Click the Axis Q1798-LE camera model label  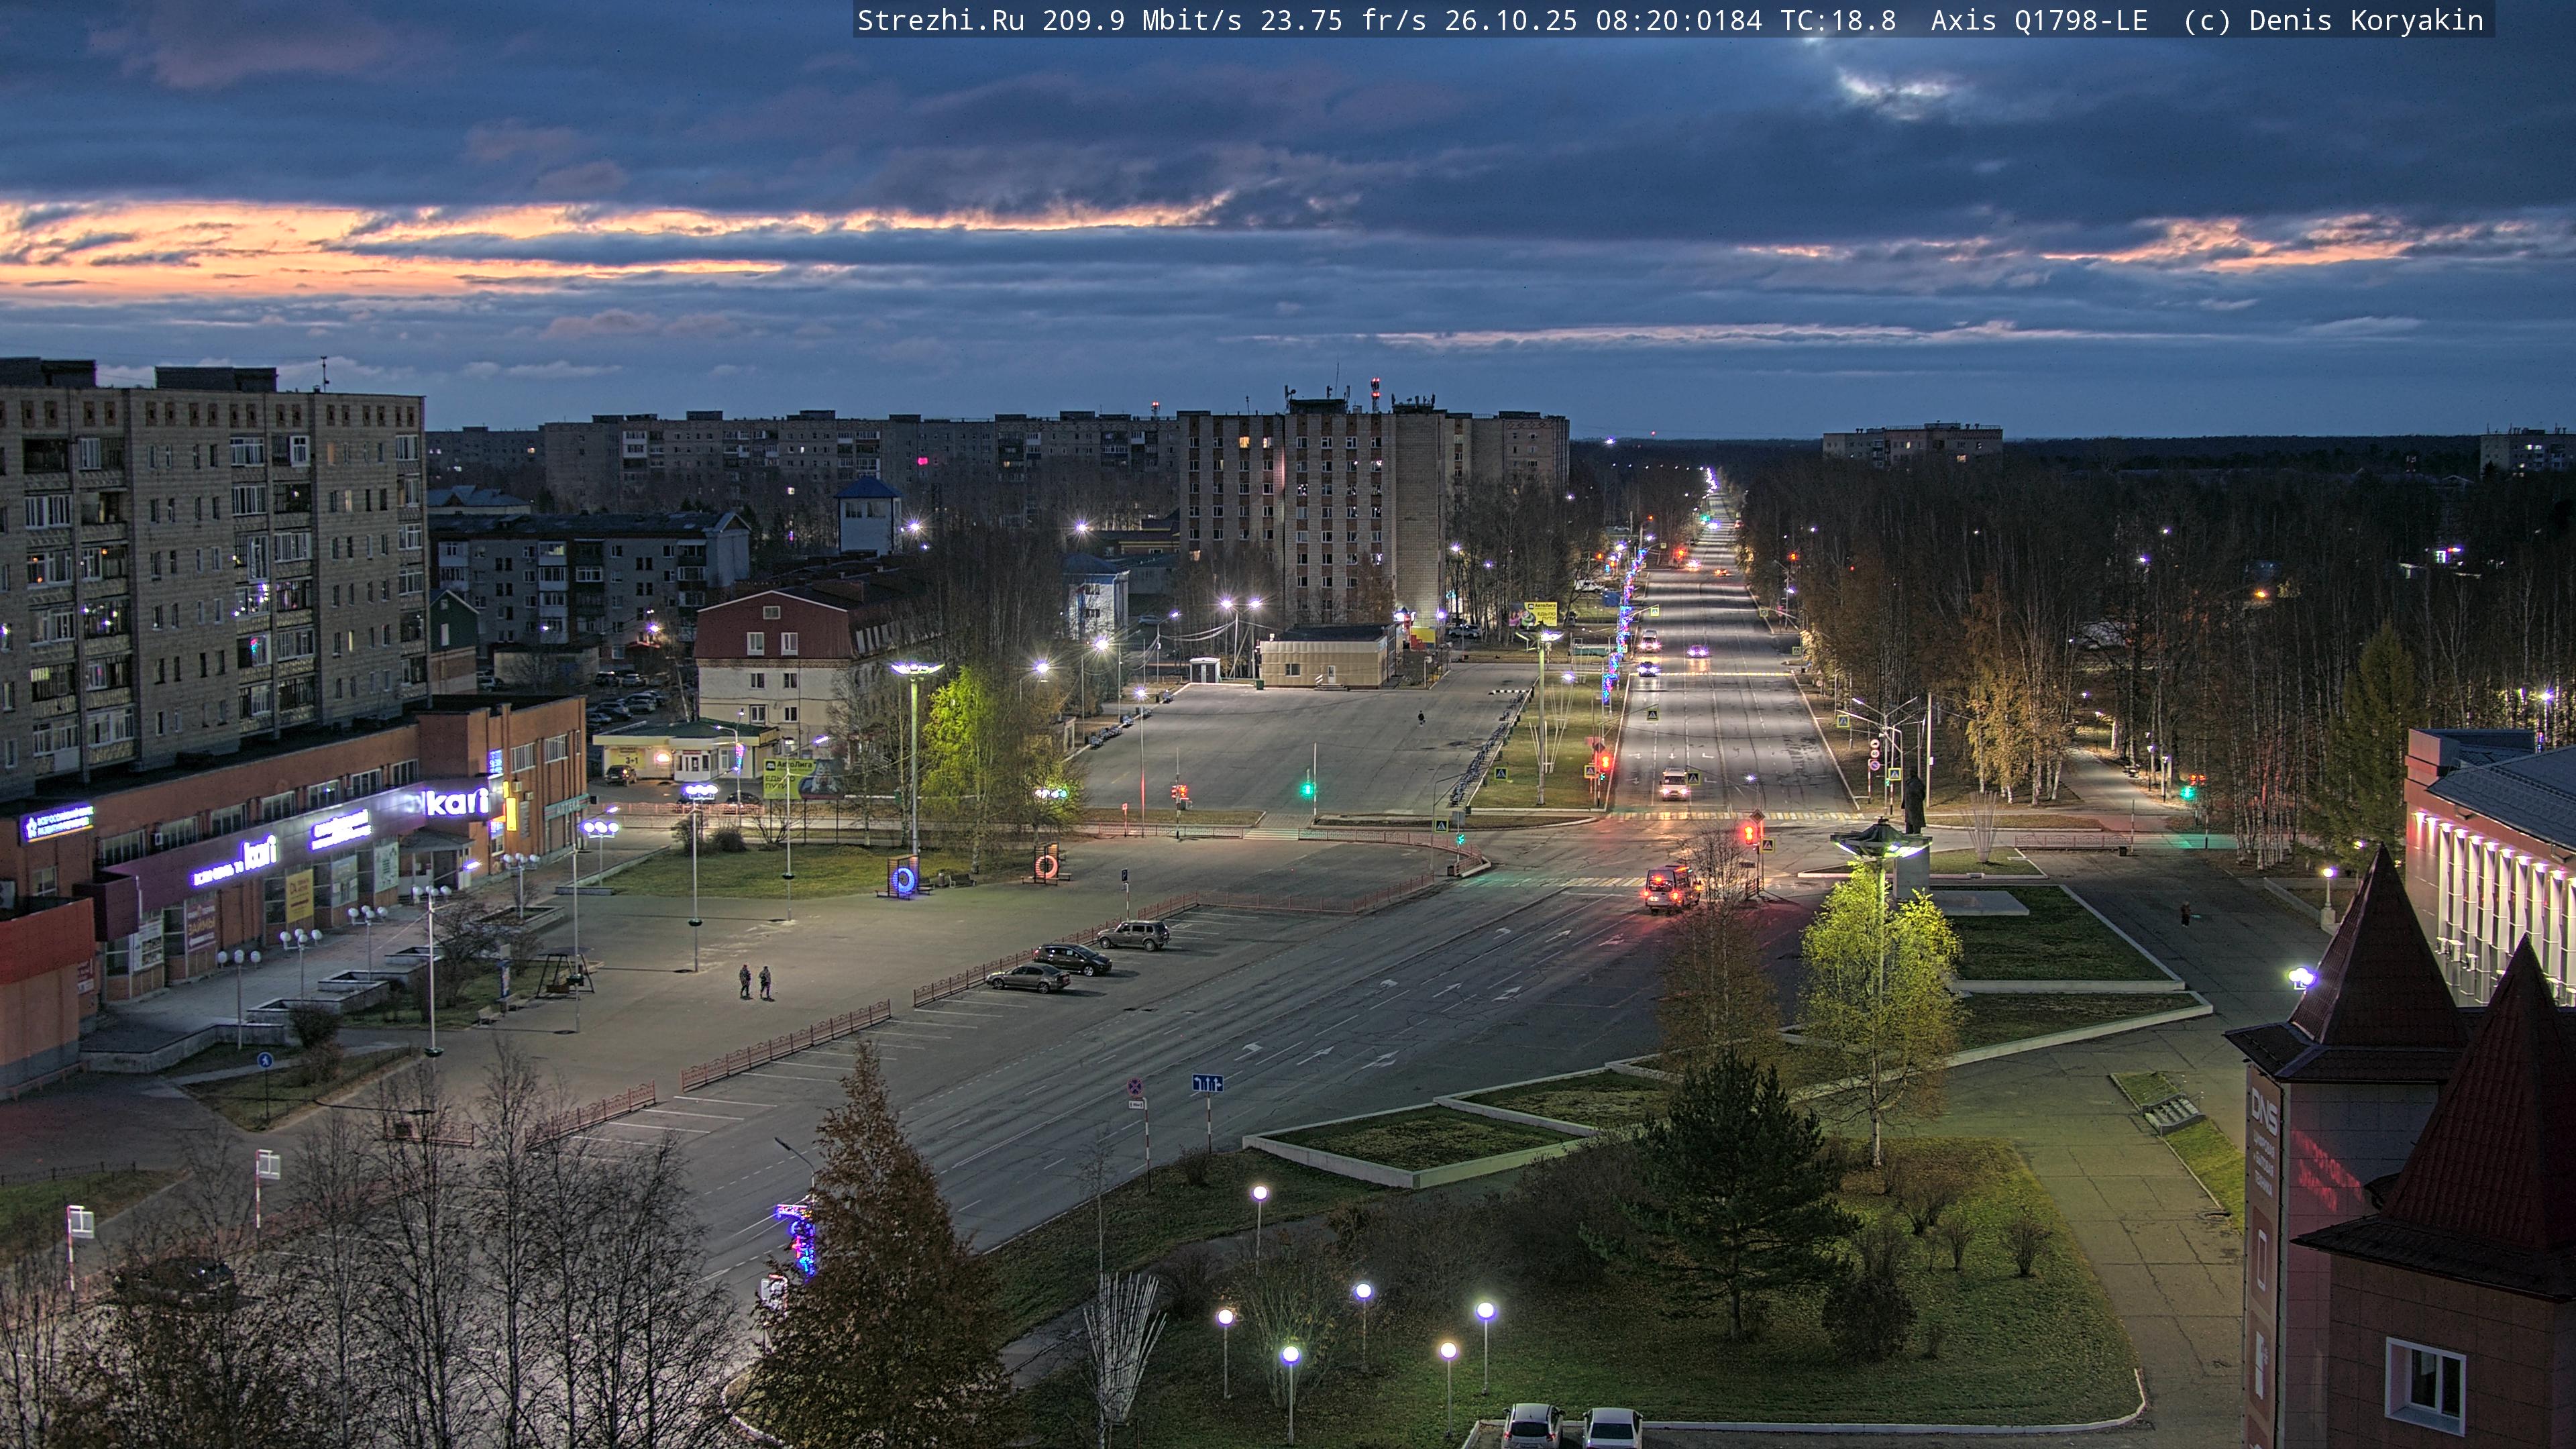pos(2038,21)
